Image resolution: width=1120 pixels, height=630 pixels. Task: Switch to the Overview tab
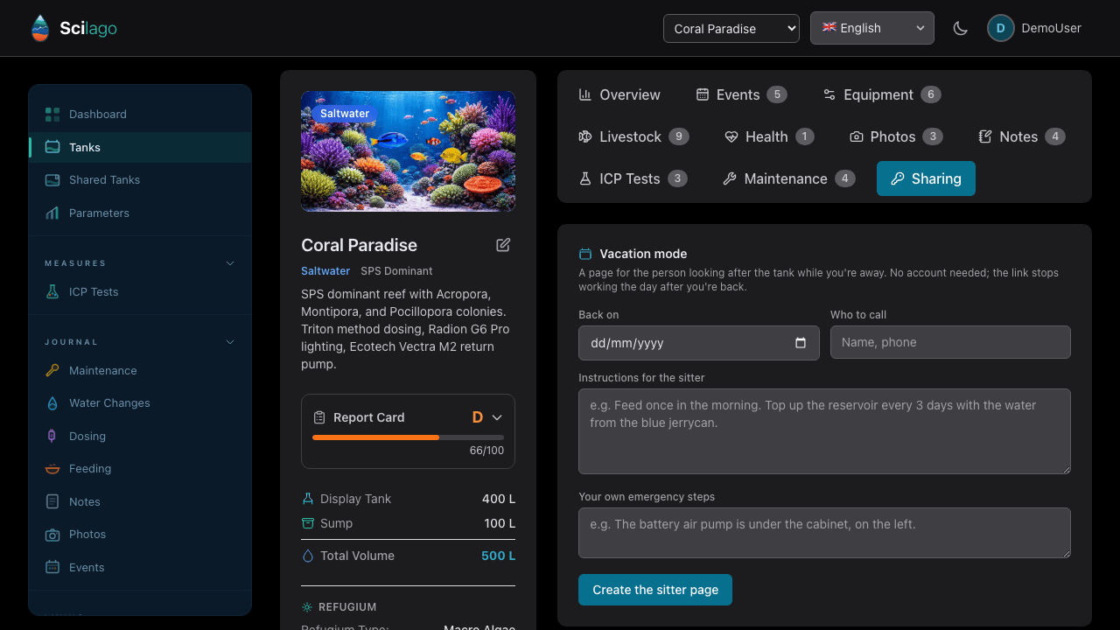coord(619,94)
